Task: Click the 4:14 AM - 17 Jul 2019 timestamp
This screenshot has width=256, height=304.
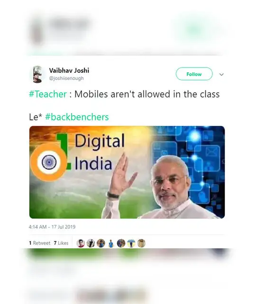Action: click(52, 227)
